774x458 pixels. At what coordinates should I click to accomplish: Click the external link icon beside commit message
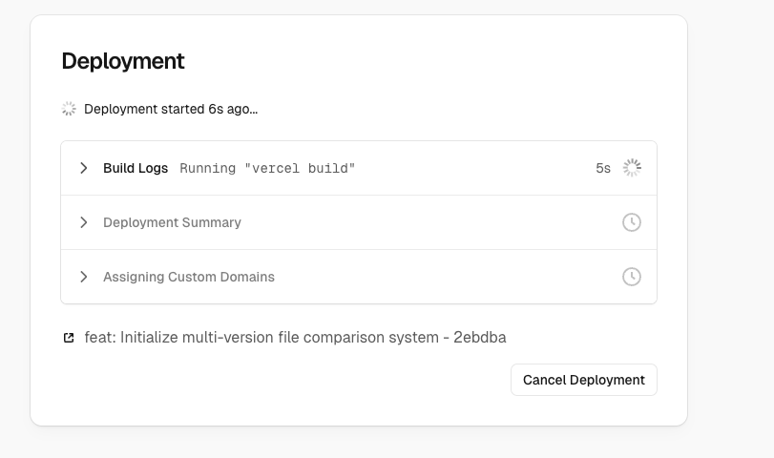(69, 338)
